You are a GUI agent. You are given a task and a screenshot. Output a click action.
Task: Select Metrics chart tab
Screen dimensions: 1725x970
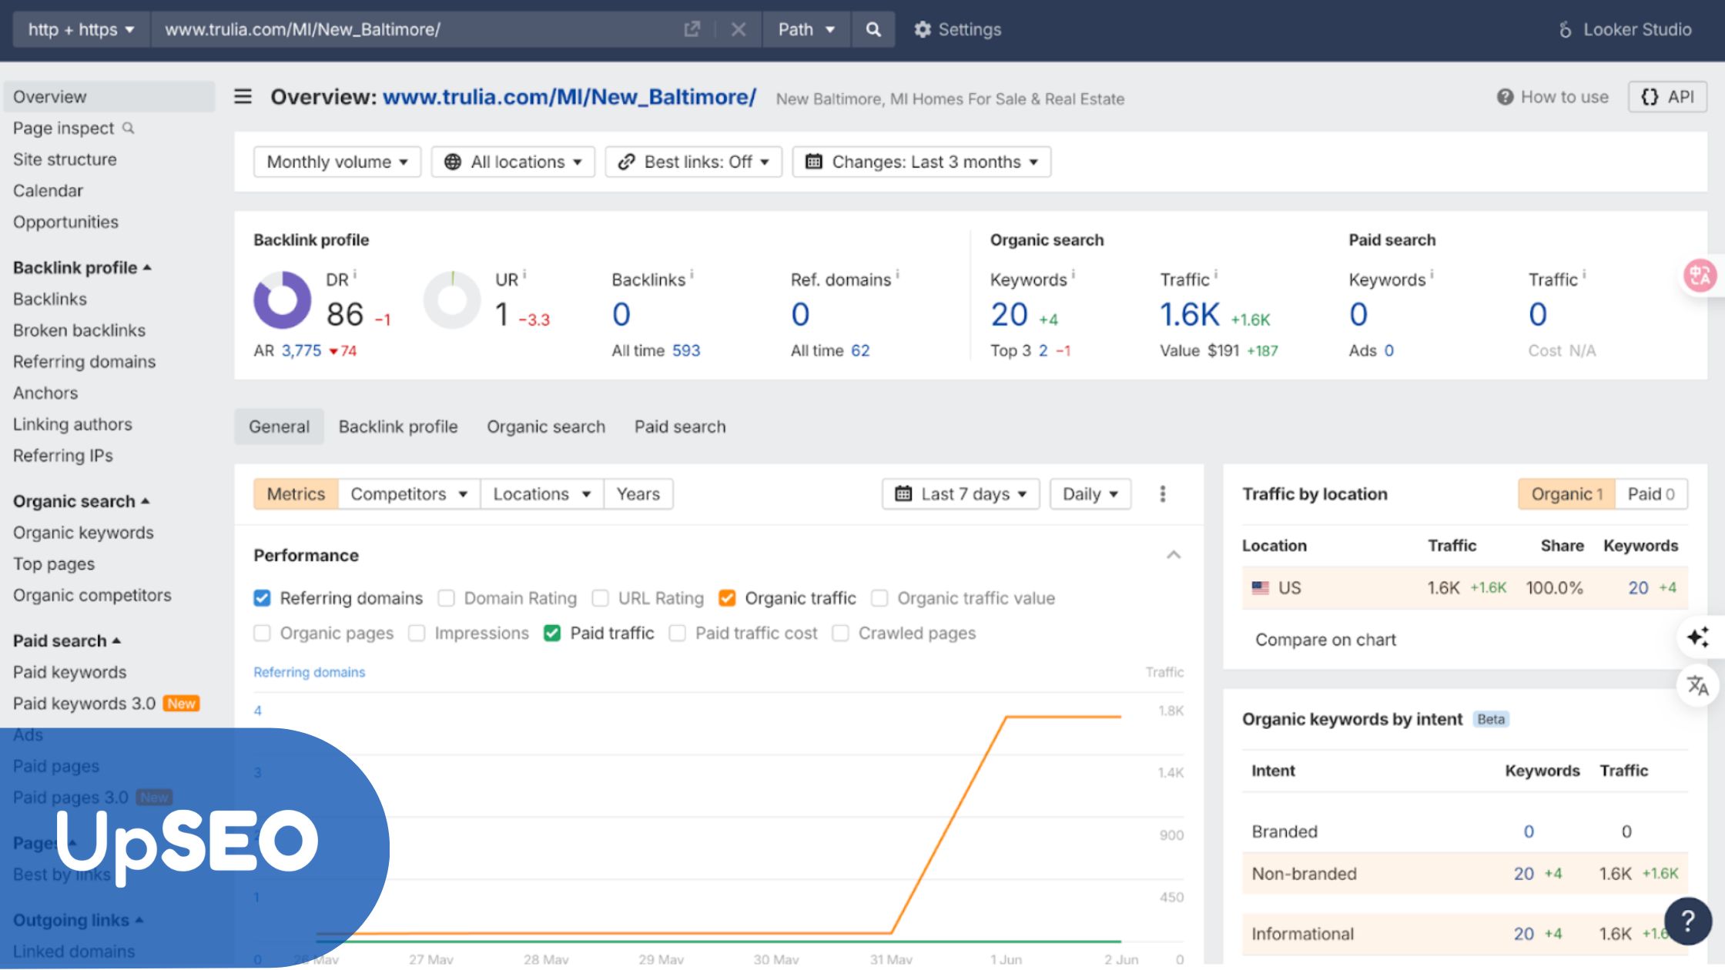point(296,493)
